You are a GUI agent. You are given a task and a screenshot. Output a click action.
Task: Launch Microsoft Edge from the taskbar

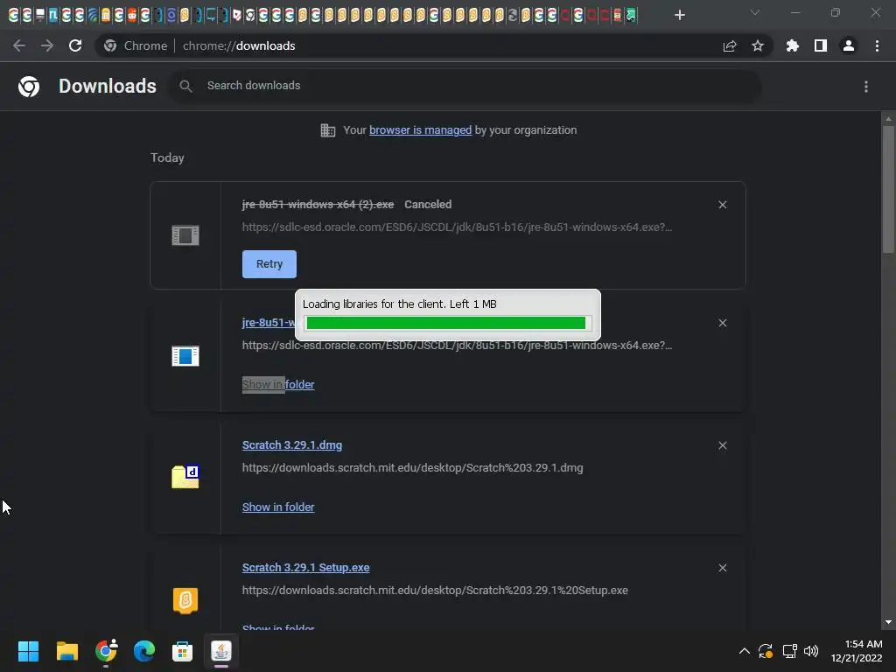tap(144, 651)
